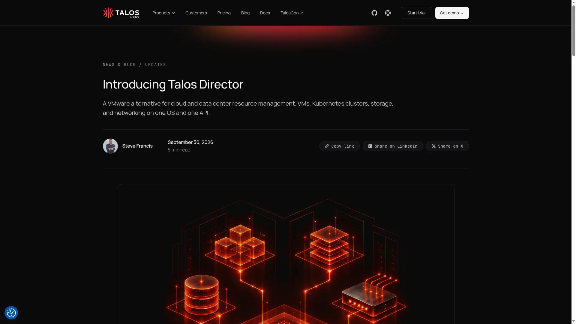Click the 'September 30, 2026' date
Viewport: 576px width, 324px height.
[190, 142]
